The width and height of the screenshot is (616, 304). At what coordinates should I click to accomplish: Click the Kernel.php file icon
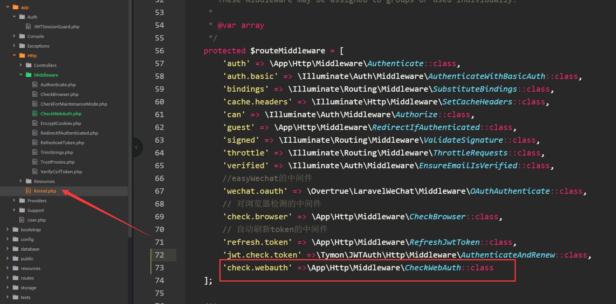[x=28, y=191]
